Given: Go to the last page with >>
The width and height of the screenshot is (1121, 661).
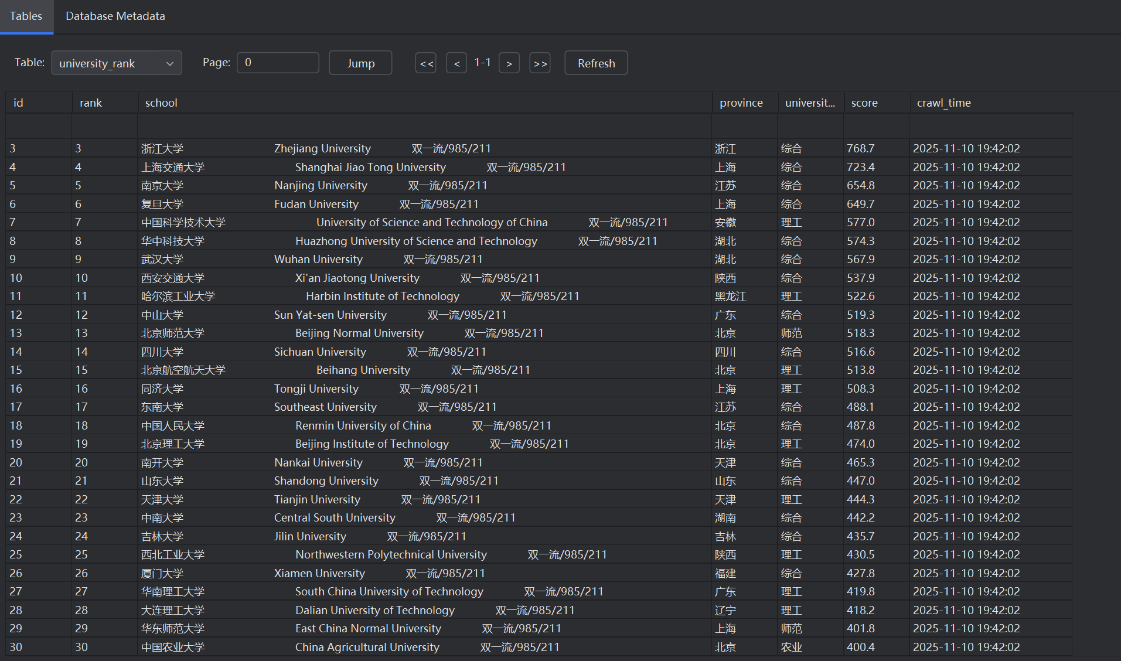Looking at the screenshot, I should pyautogui.click(x=540, y=63).
